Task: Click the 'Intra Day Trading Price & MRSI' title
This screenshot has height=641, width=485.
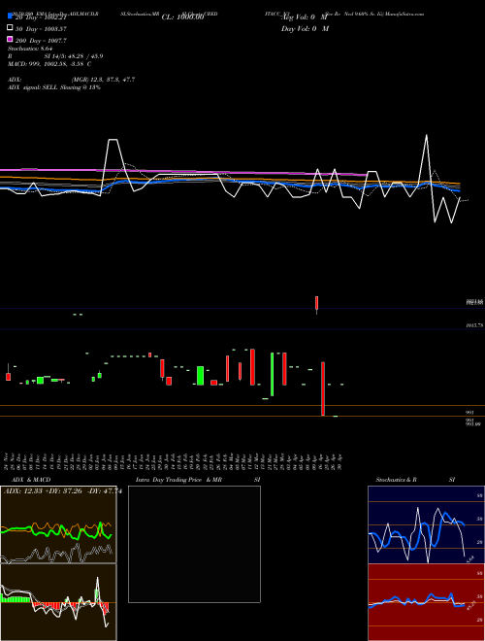Action: coord(198,480)
